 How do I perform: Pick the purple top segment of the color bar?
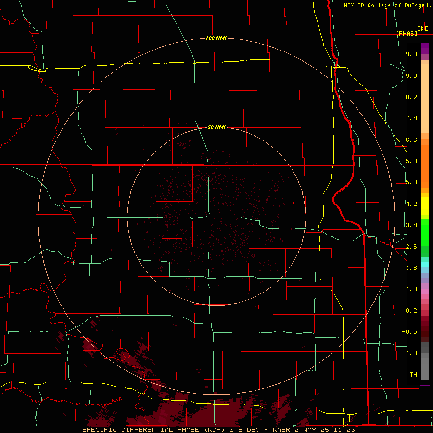click(425, 49)
